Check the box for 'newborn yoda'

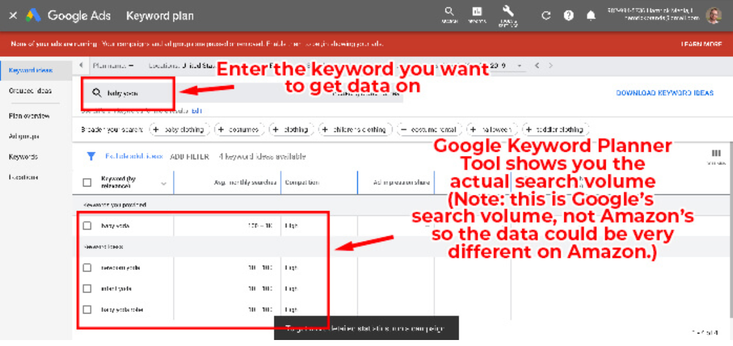coord(87,267)
